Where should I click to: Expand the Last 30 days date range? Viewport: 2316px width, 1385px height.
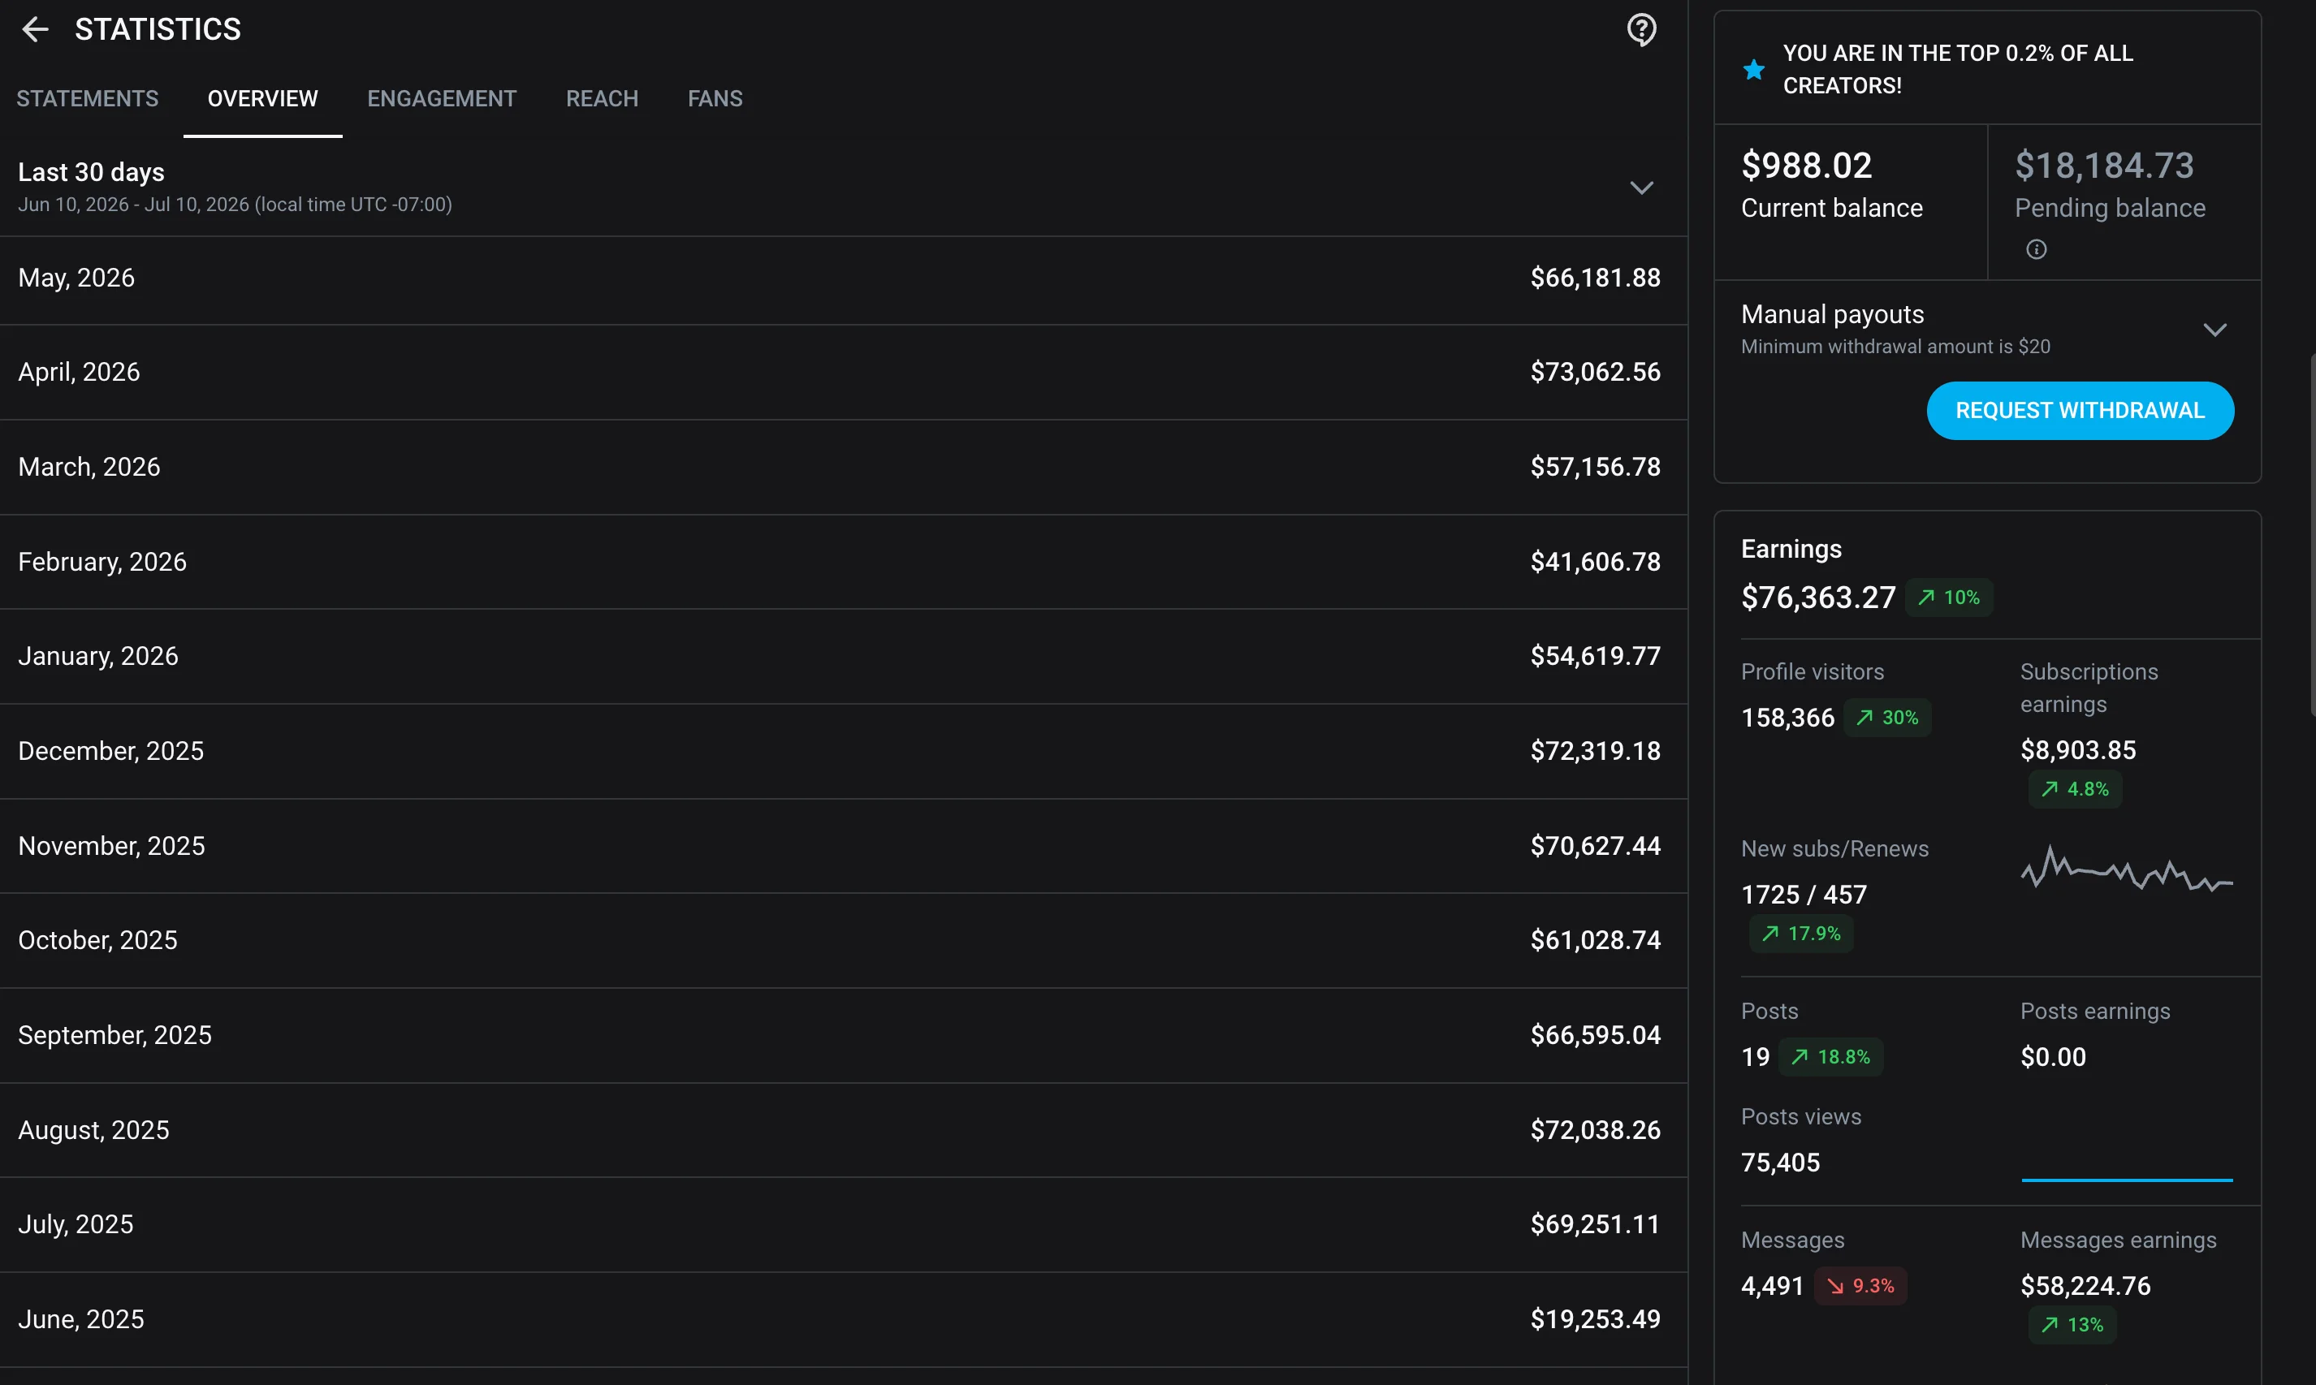click(x=1641, y=188)
